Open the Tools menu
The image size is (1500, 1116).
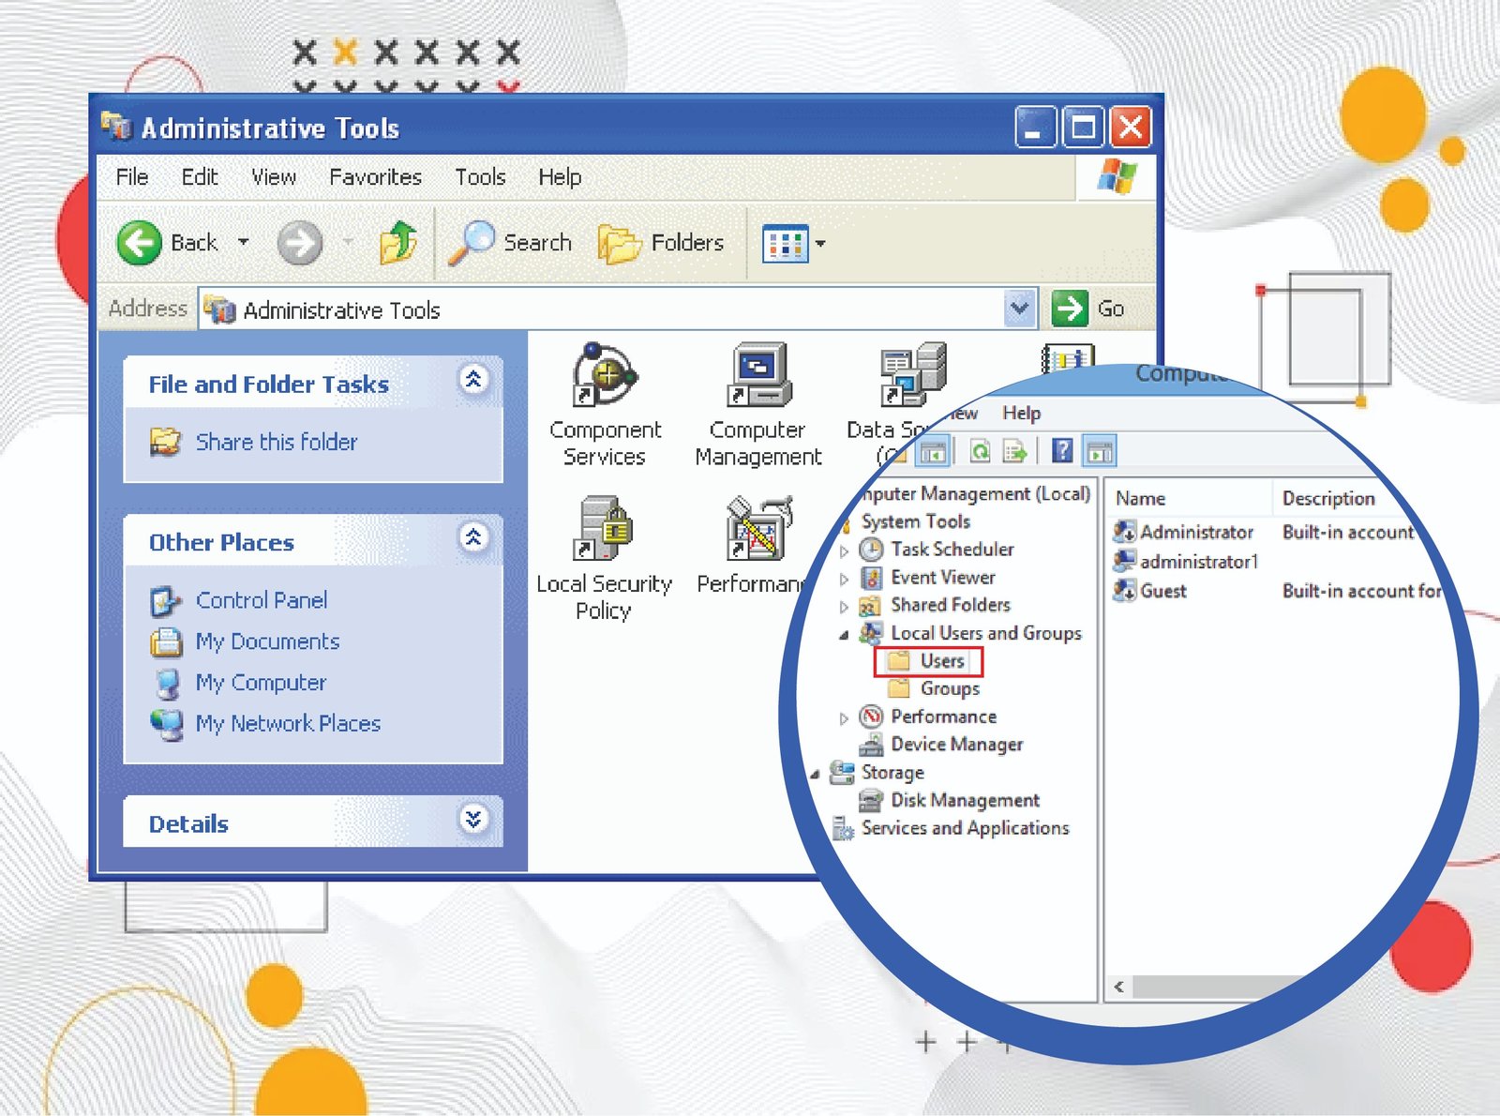tap(480, 177)
